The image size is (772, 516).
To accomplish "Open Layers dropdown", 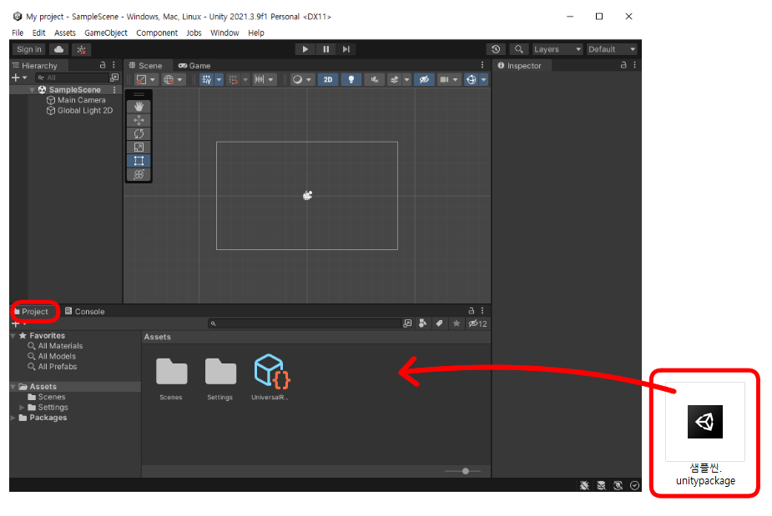I will click(558, 49).
